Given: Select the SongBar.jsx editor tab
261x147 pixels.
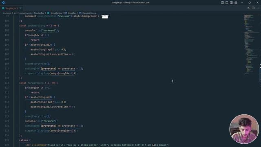Looking at the screenshot, I should (11, 8).
